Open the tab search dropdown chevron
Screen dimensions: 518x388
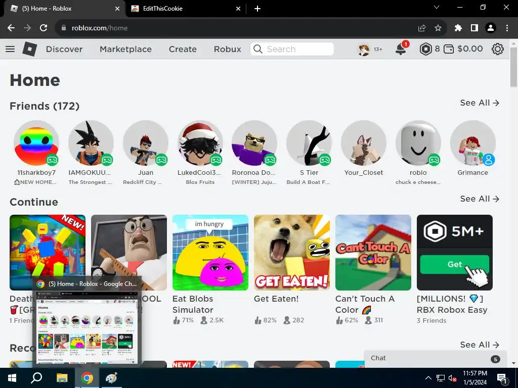437,7
